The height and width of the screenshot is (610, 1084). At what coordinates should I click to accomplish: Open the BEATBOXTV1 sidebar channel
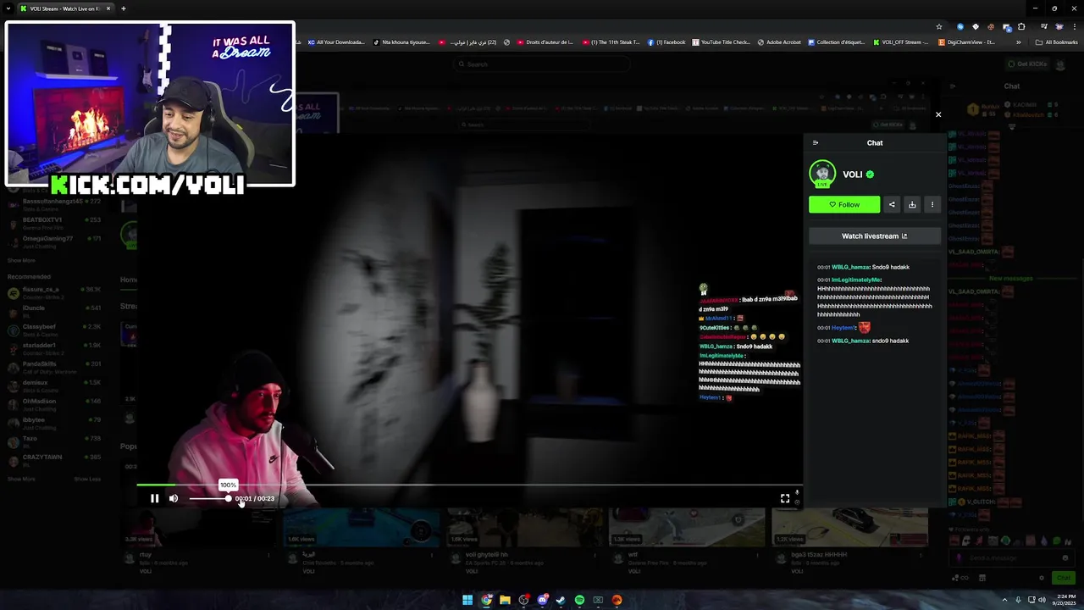tap(54, 223)
